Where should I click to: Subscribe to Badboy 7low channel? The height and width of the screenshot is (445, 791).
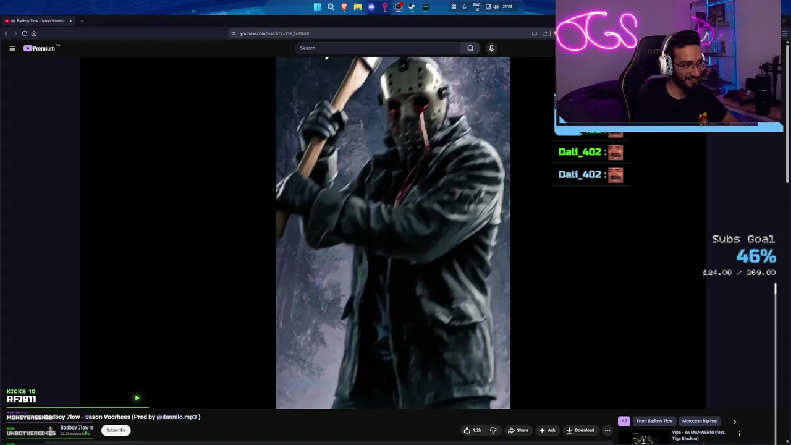[x=116, y=430]
